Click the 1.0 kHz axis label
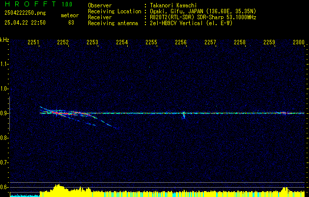The image size is (309, 197). click(4, 89)
